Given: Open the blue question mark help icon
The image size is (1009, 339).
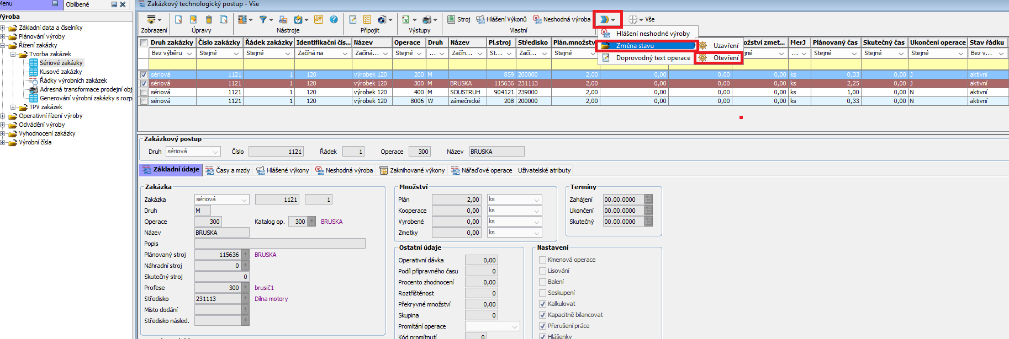Looking at the screenshot, I should [x=334, y=19].
